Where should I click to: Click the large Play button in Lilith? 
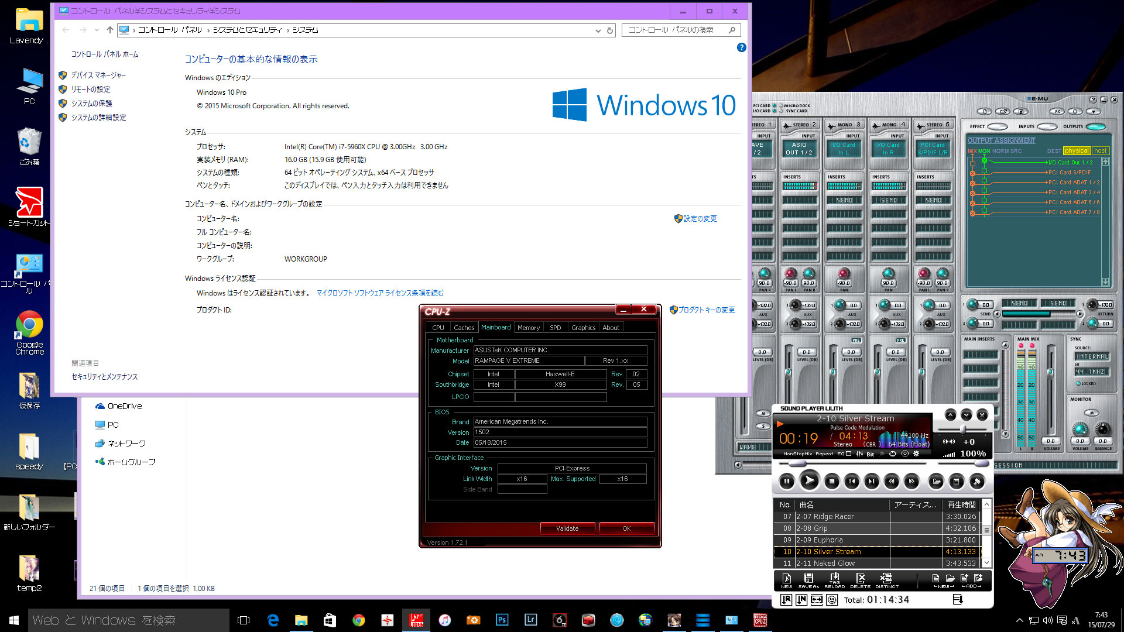coord(809,481)
